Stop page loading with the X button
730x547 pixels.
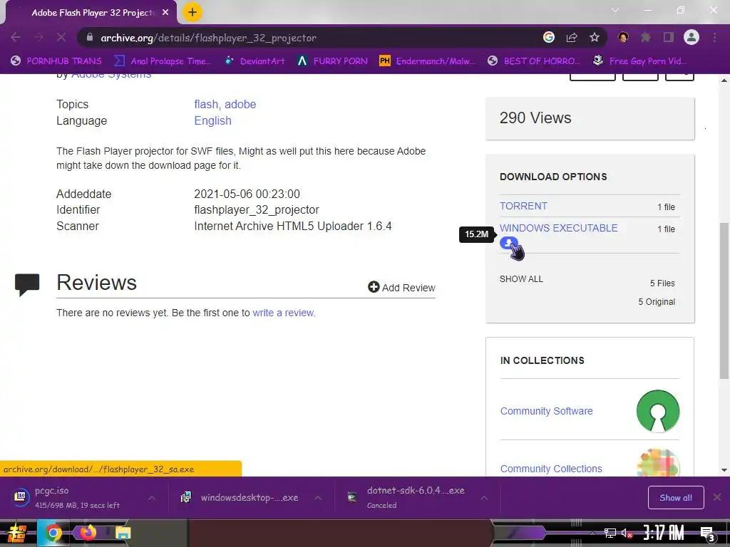61,37
